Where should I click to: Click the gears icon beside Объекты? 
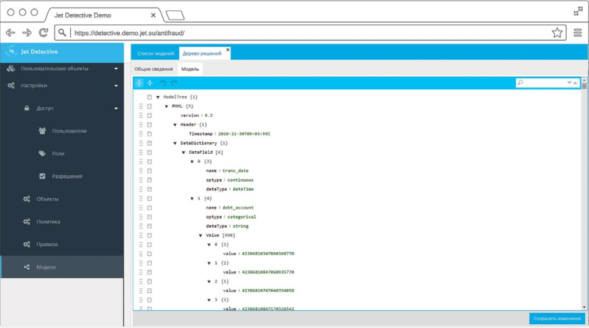click(x=27, y=199)
